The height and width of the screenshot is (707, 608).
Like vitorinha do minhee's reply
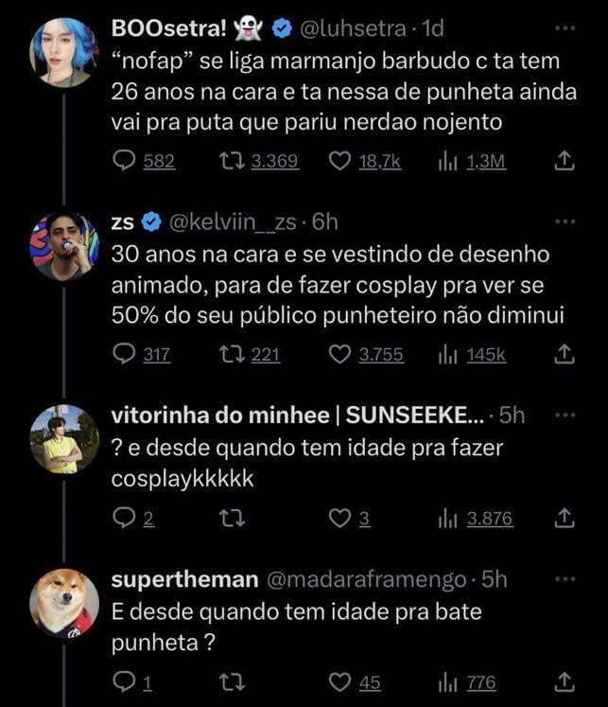click(x=339, y=518)
